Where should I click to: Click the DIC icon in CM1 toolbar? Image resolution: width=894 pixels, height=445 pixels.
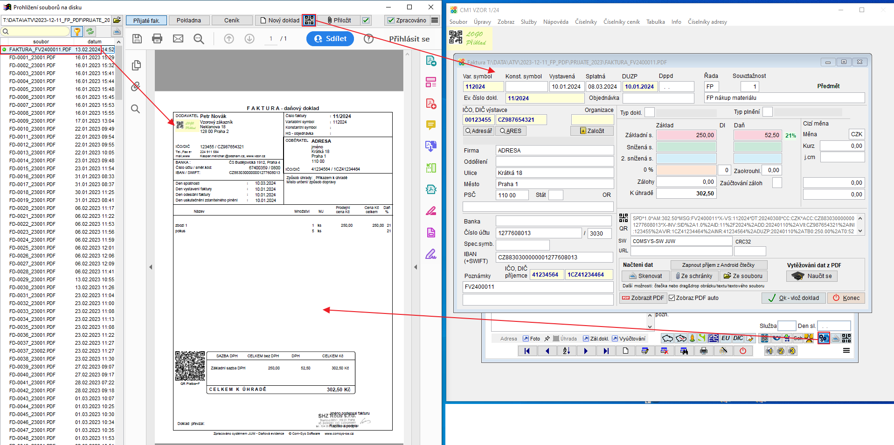pos(738,338)
